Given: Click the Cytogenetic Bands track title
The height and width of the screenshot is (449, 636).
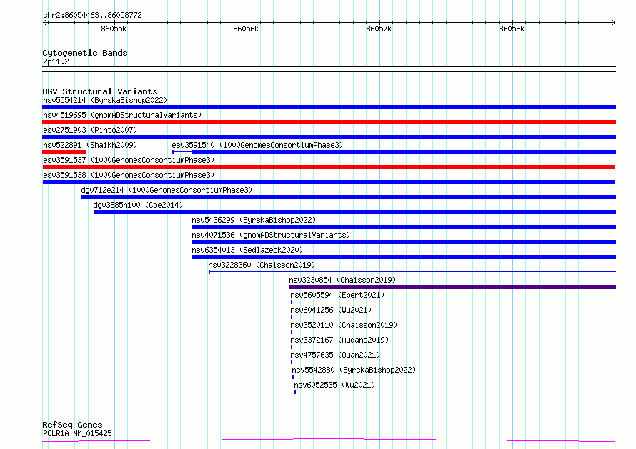Looking at the screenshot, I should 85,53.
